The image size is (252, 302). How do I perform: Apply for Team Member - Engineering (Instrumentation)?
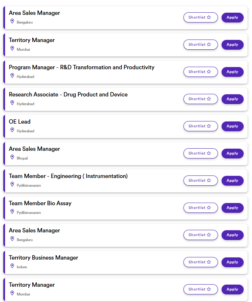(232, 181)
